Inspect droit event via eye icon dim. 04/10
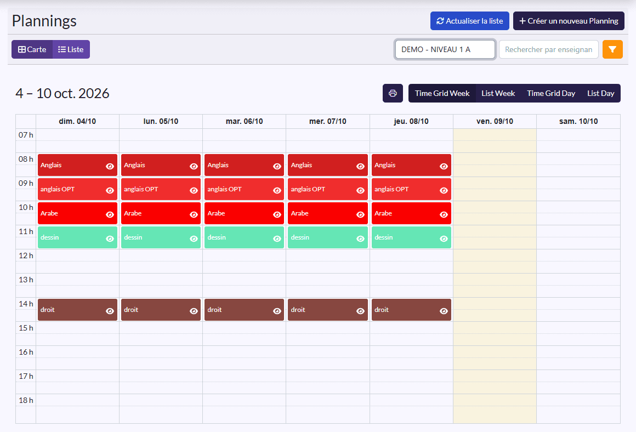 pos(110,311)
